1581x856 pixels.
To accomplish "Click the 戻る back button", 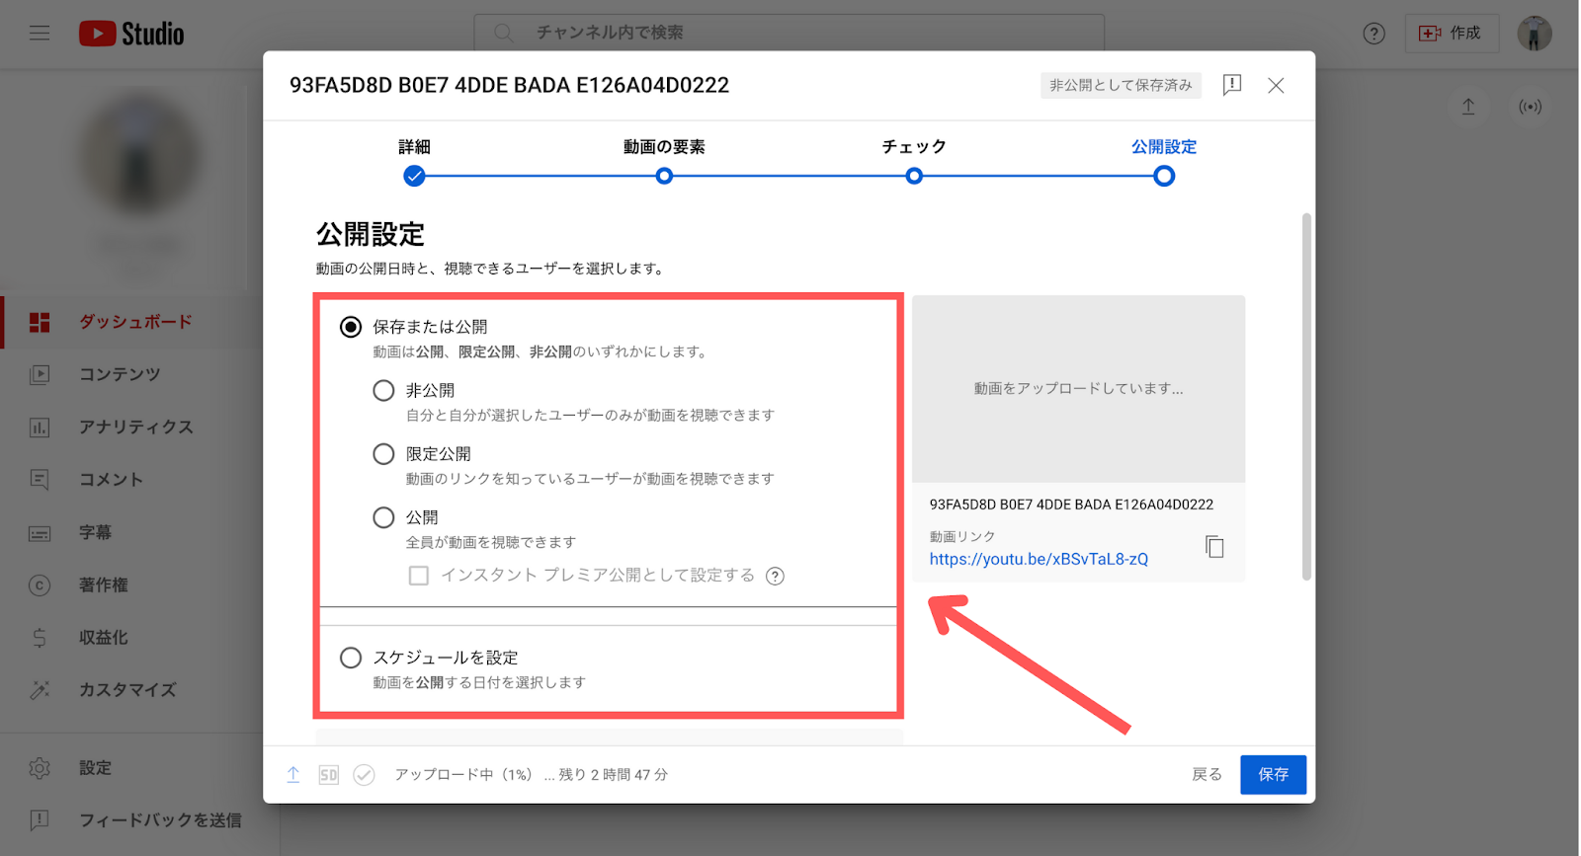I will (1207, 775).
